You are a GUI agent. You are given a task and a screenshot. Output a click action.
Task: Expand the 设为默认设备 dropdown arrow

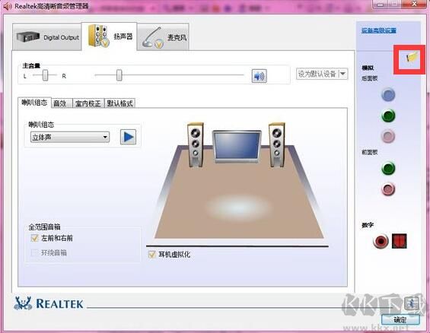click(x=342, y=74)
